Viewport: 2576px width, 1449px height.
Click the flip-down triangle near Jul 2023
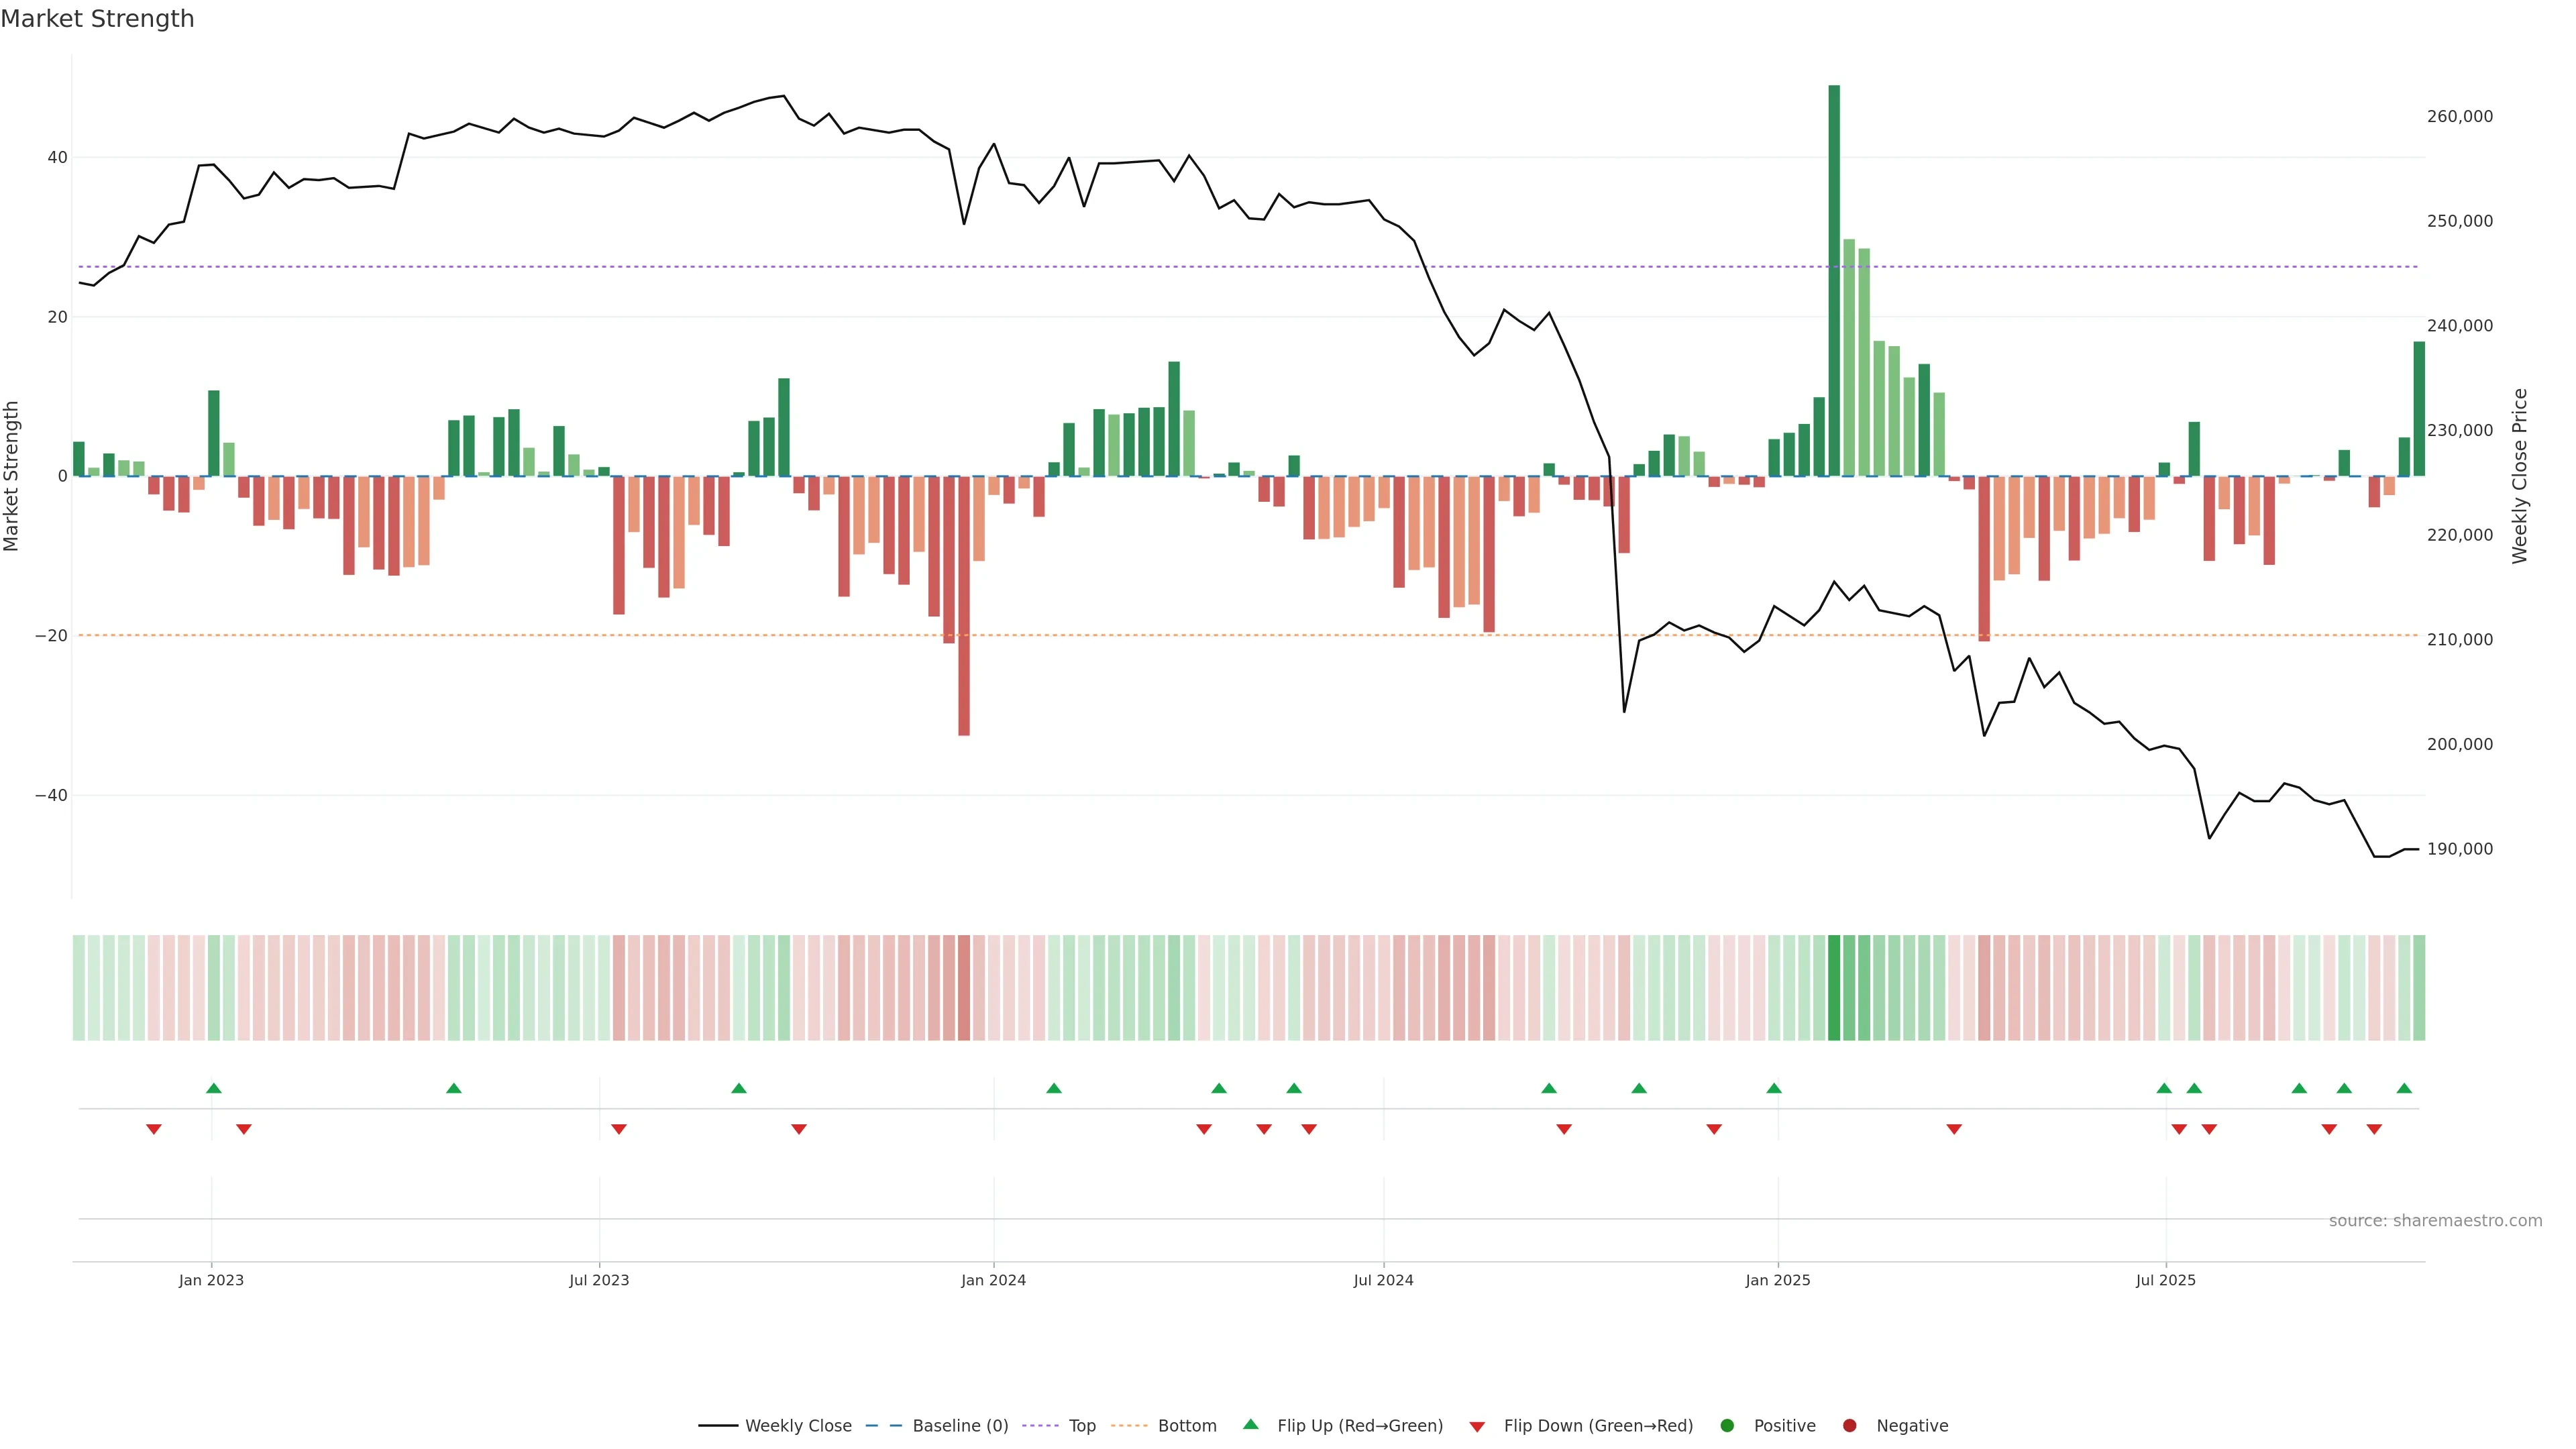619,1129
